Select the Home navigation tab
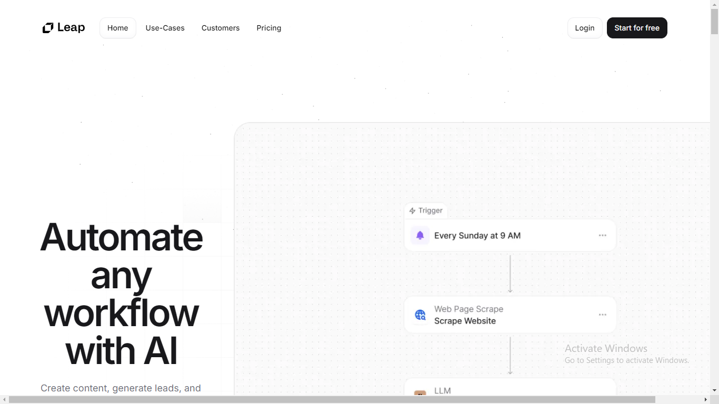 click(117, 28)
